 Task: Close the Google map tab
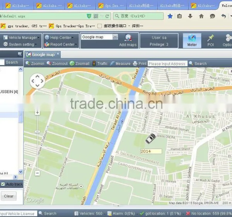(x=58, y=54)
